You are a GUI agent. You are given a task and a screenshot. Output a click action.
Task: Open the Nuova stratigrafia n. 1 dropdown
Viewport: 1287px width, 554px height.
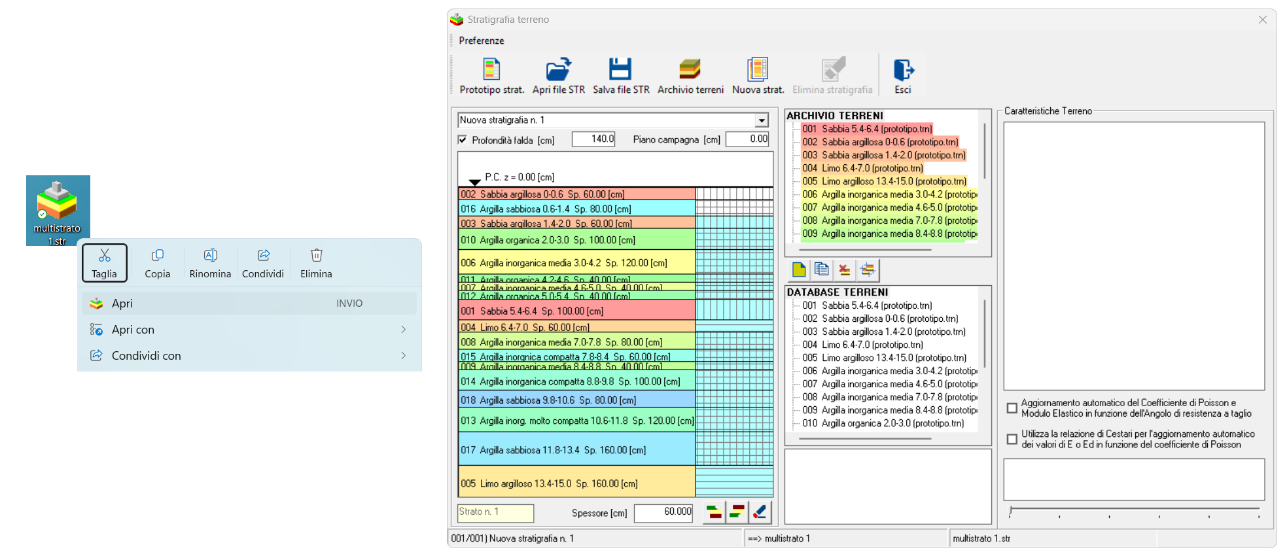click(x=762, y=120)
